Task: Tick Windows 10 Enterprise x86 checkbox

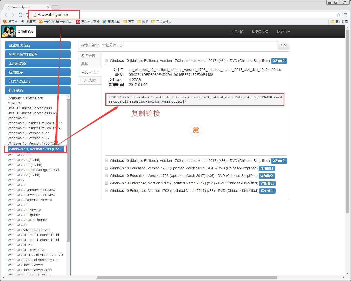Action: 106,191
